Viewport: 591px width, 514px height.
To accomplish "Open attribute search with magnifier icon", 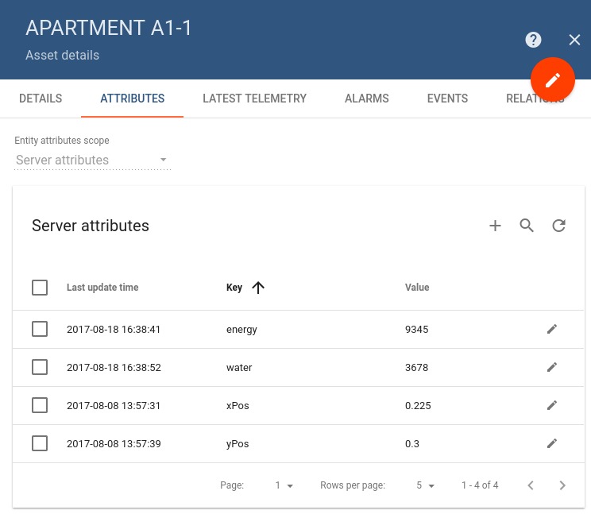I will (x=527, y=226).
